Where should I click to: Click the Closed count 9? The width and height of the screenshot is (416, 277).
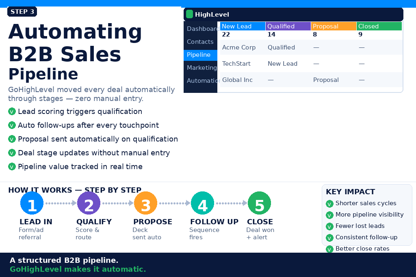tap(360, 34)
